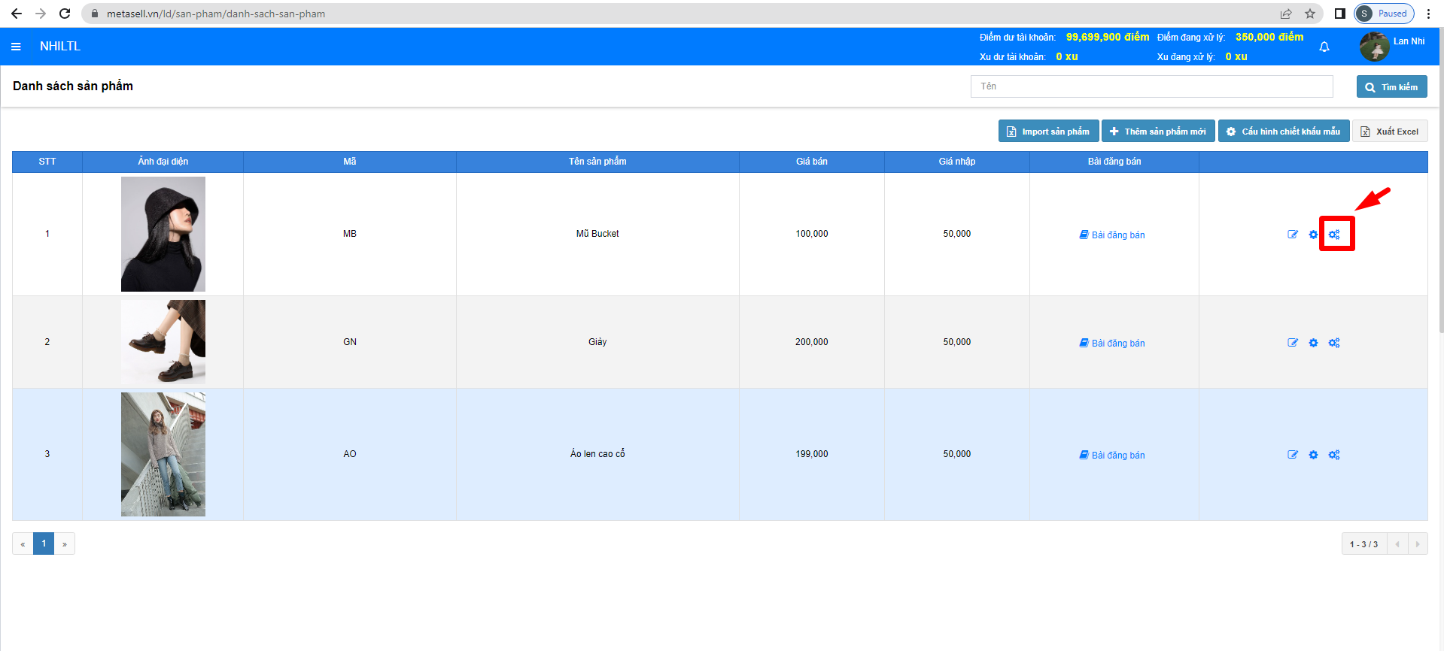
Task: Open Bài đăng bán link for Giày
Action: (x=1113, y=344)
